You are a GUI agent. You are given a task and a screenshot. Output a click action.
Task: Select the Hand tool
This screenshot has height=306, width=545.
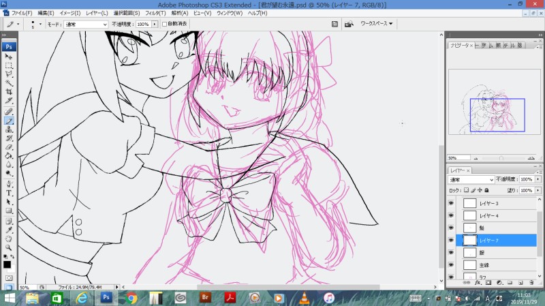click(x=9, y=239)
